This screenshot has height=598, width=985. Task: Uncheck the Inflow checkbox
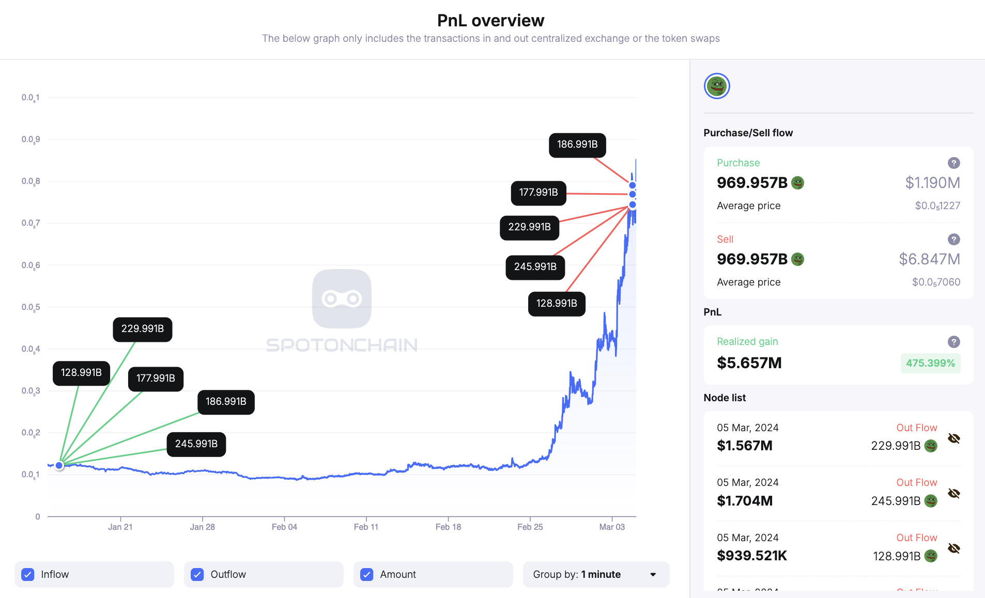[x=28, y=574]
